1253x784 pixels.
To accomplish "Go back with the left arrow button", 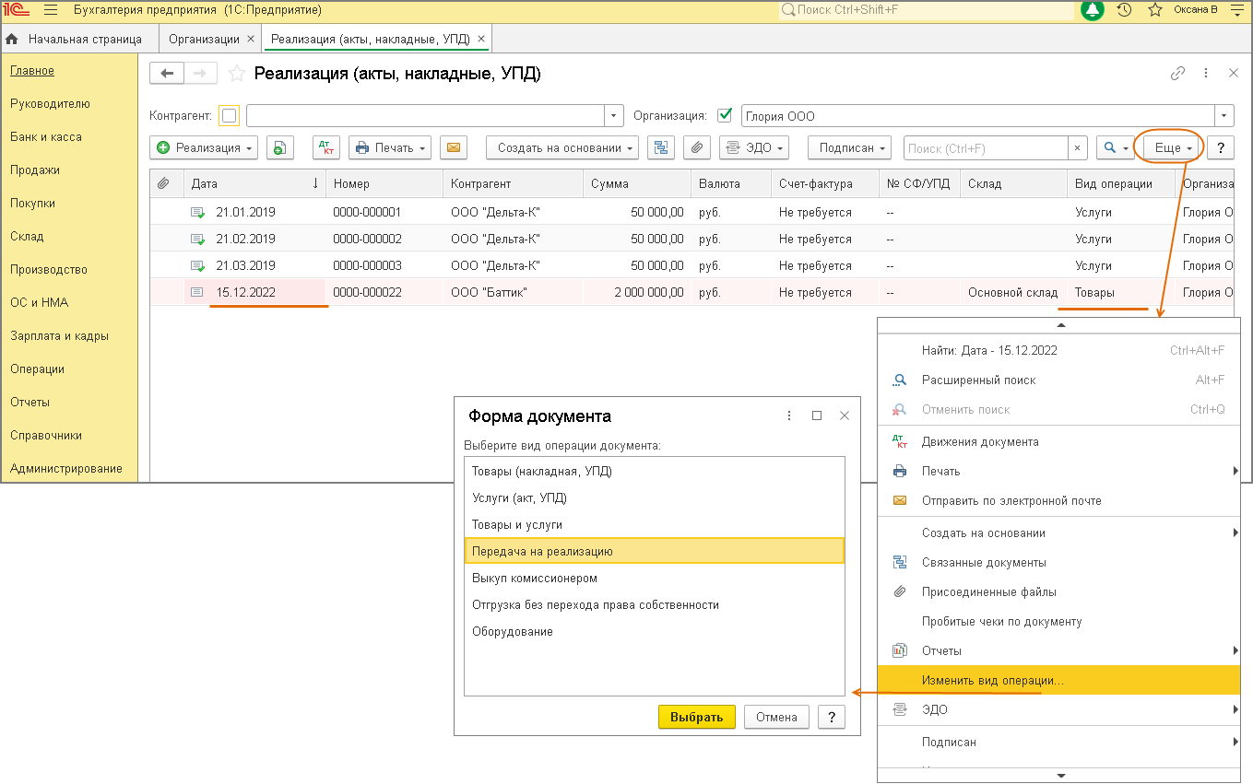I will pyautogui.click(x=167, y=74).
